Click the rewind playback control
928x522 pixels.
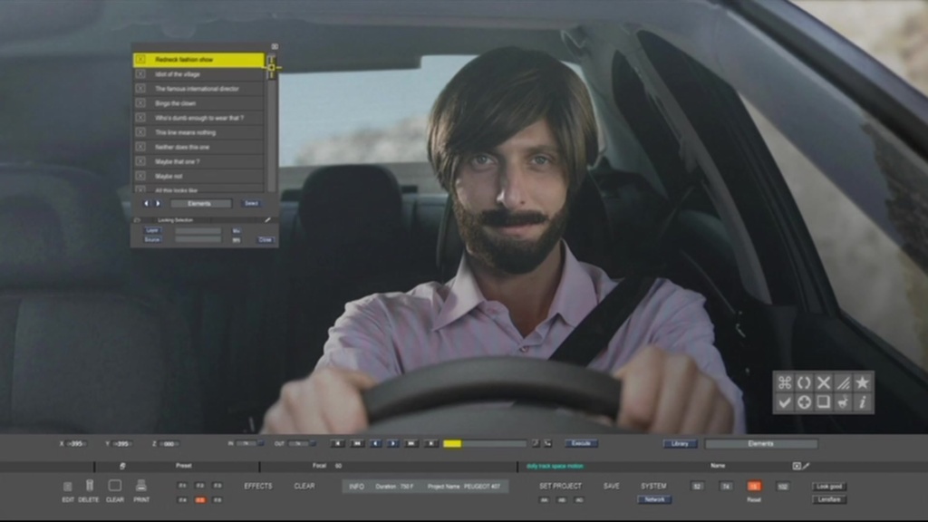pyautogui.click(x=357, y=442)
